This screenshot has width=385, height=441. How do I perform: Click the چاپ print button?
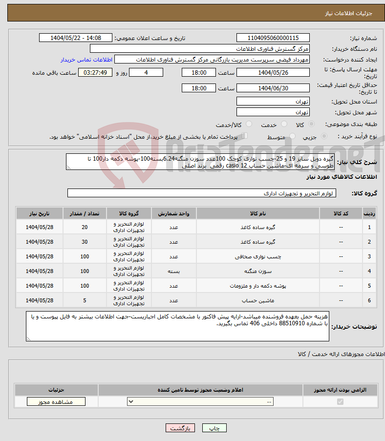click(214, 428)
